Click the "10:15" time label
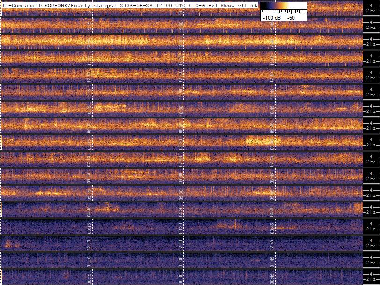 89,111
